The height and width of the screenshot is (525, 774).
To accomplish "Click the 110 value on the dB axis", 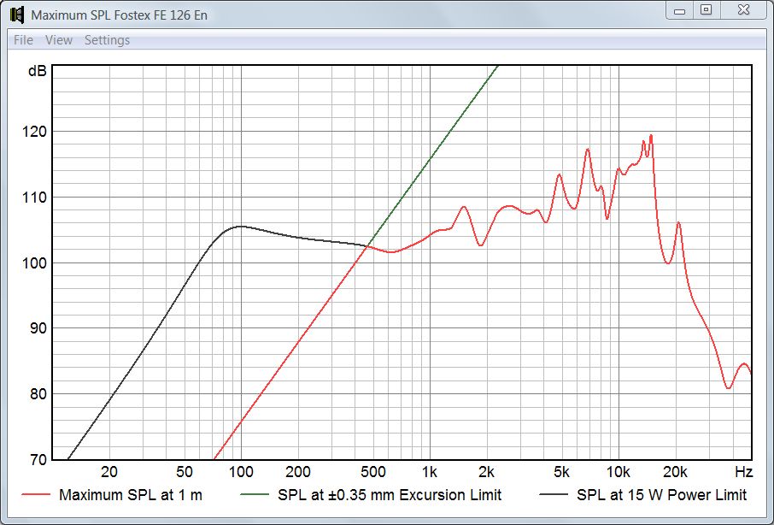I will pos(34,198).
